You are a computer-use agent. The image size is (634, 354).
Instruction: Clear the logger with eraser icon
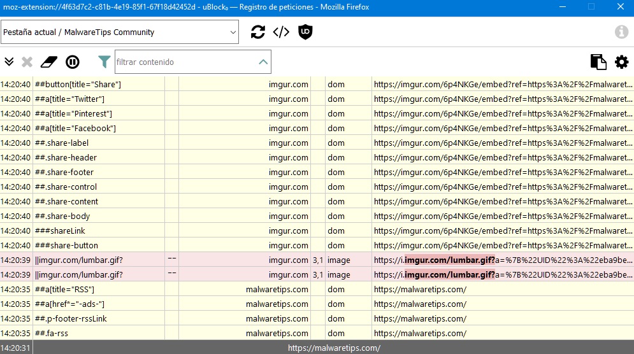click(49, 62)
